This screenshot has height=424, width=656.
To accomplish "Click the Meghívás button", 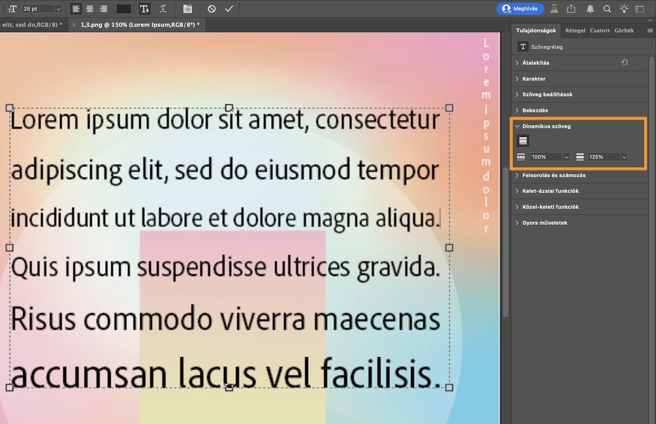I will coord(520,8).
